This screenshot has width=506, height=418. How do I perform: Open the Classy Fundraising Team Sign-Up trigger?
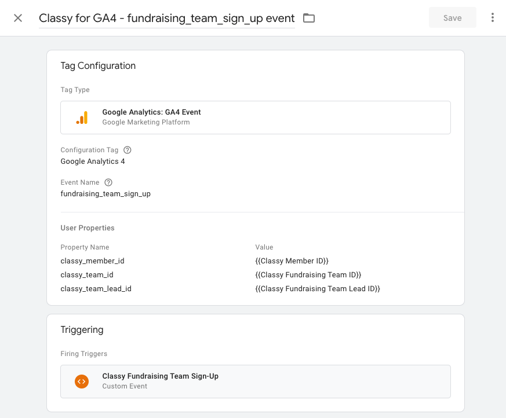coord(256,382)
